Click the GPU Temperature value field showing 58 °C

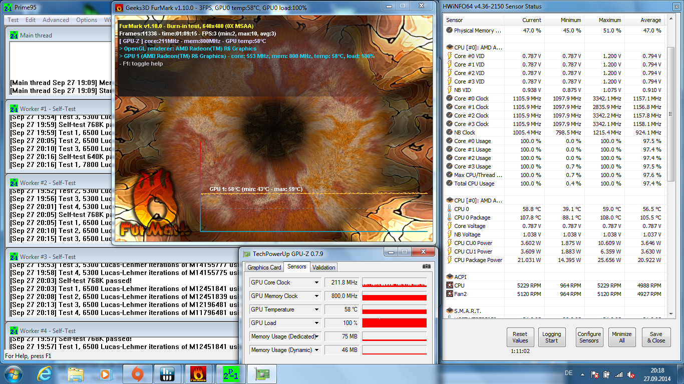341,309
